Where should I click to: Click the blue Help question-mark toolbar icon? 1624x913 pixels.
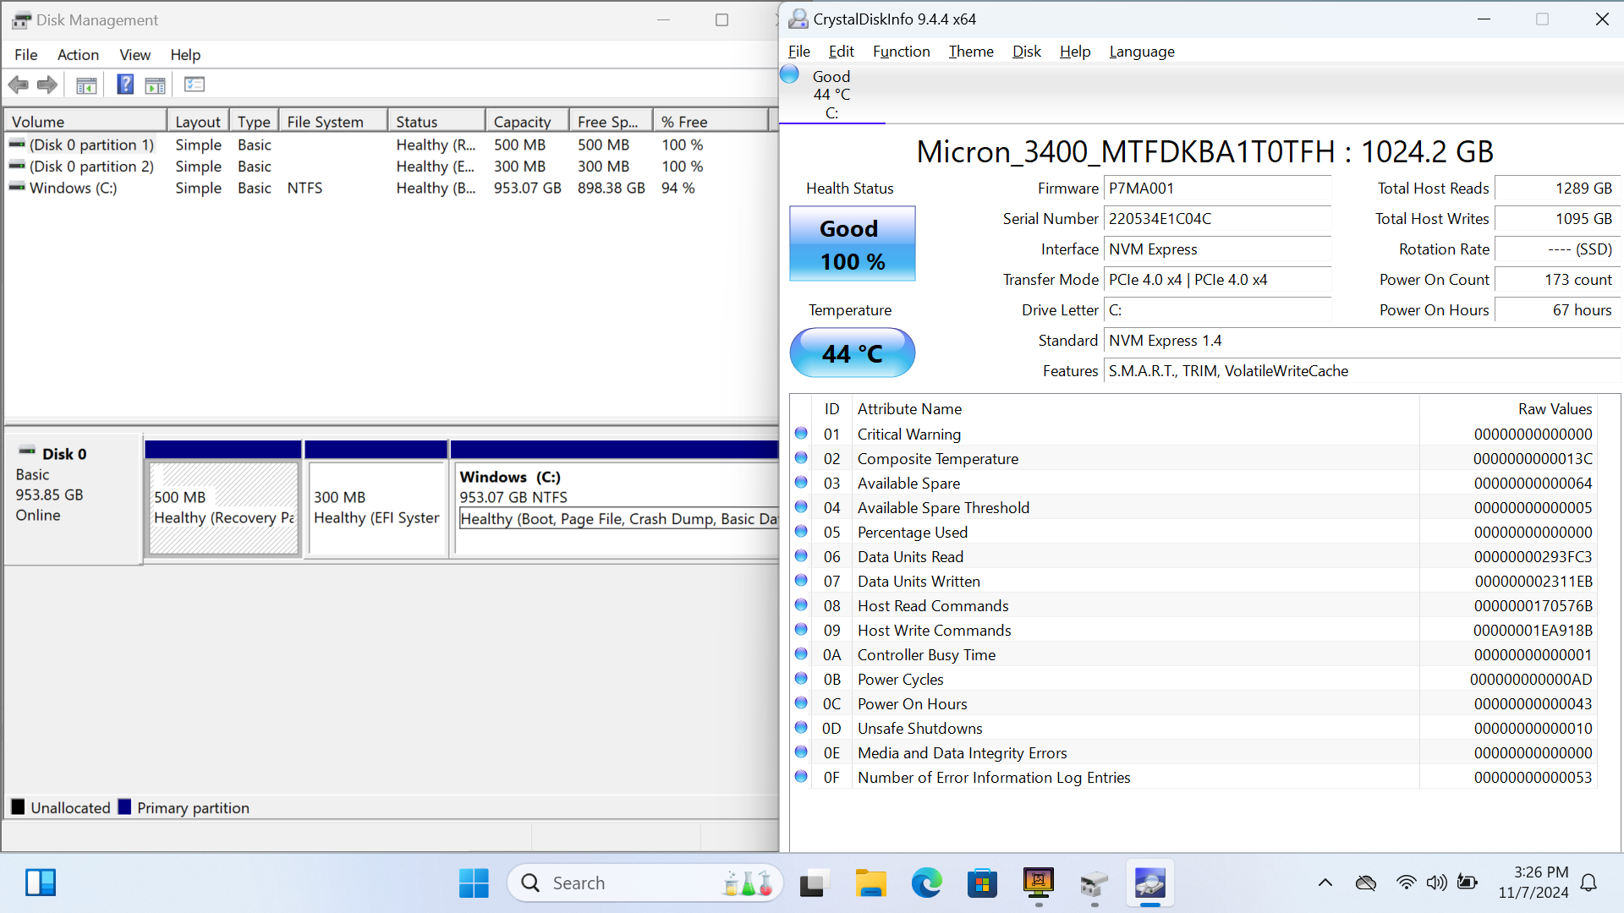tap(125, 85)
